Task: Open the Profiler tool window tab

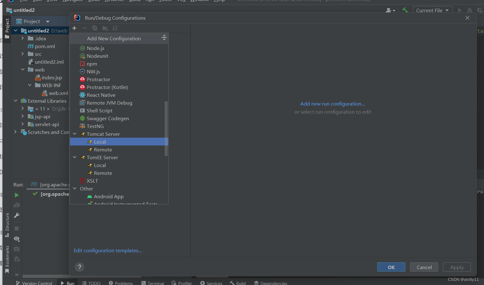Action: tap(182, 283)
